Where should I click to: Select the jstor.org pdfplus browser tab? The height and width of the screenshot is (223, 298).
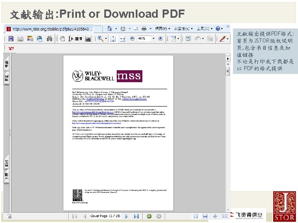[49, 29]
